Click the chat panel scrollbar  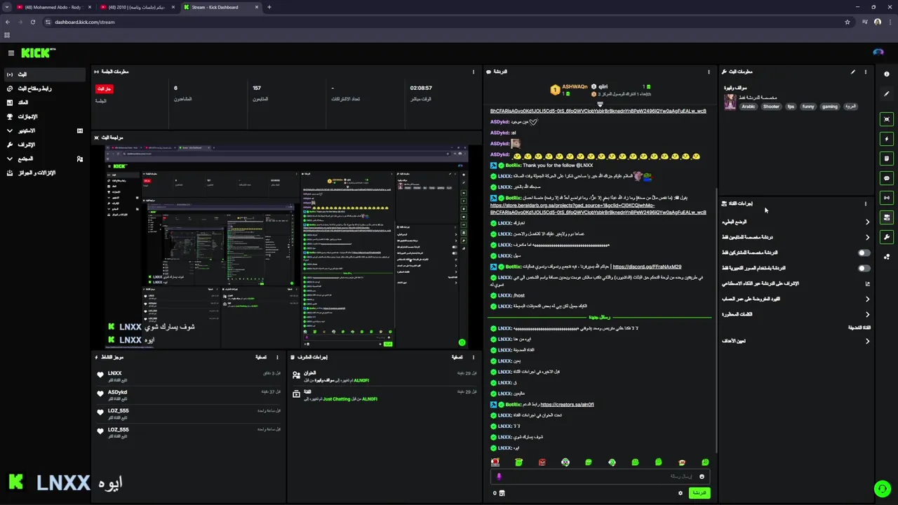pyautogui.click(x=716, y=320)
